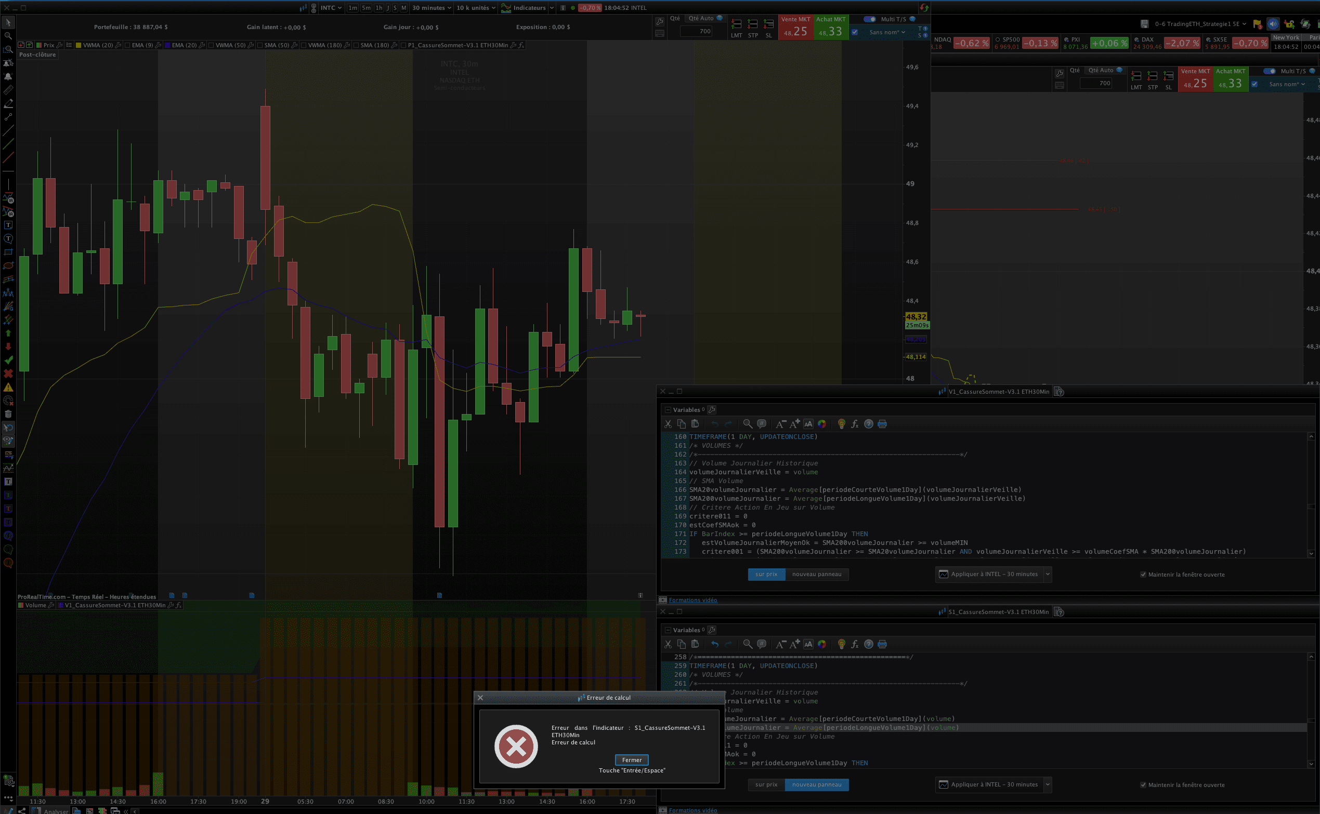Select 'sur prix' tab in S1 editor
This screenshot has width=1320, height=814.
766,784
